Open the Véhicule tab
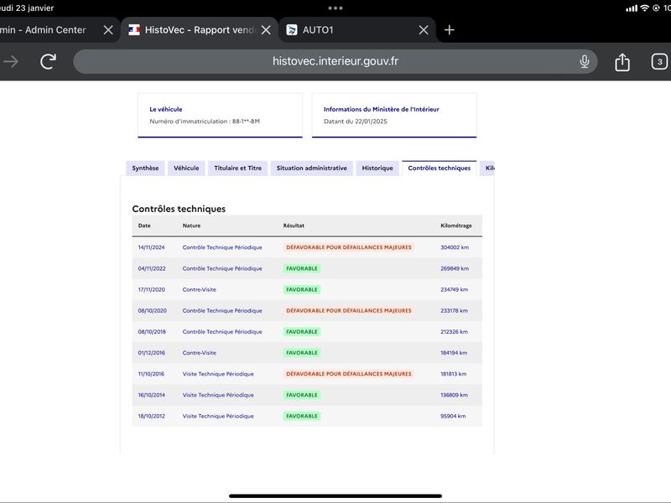 186,169
